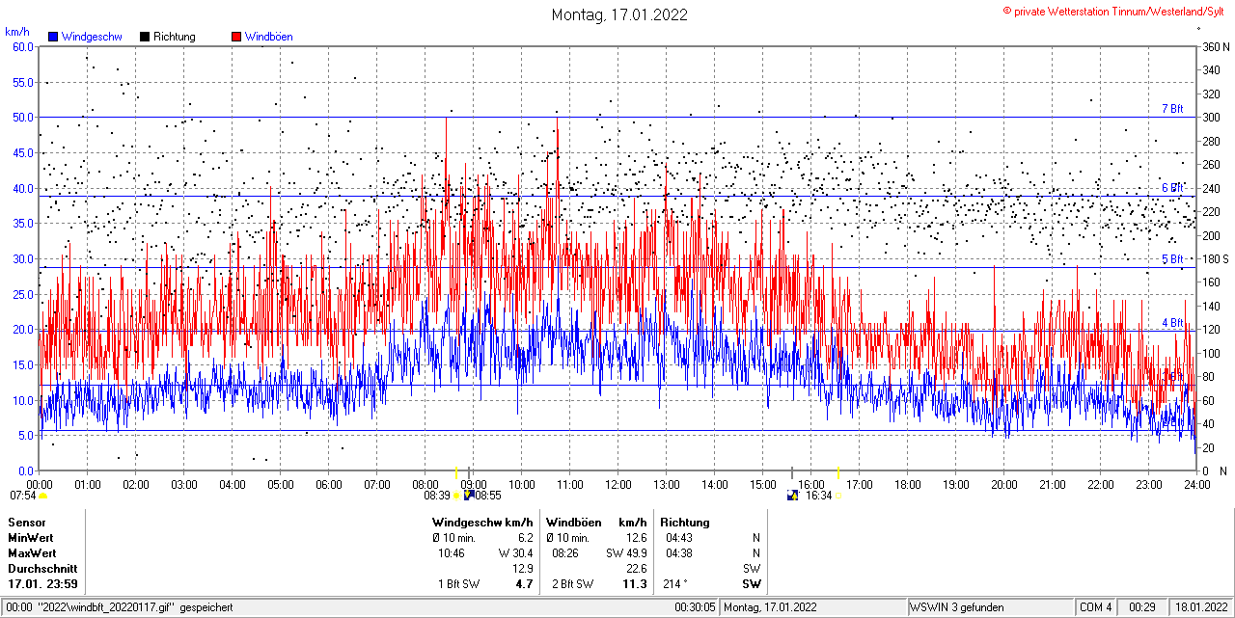Click the 180 S direction axis label
Viewport: 1235px width, 618px height.
tap(1216, 258)
